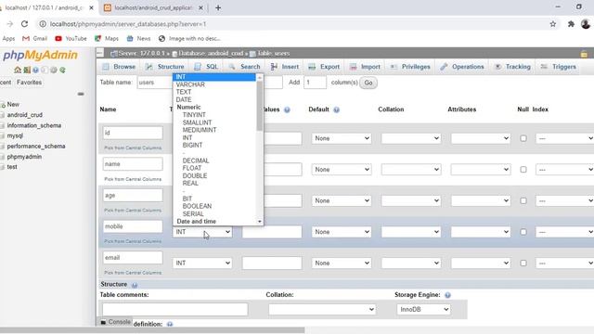Click the Table comments input field
Screen dimensions: 594x334
click(x=175, y=309)
